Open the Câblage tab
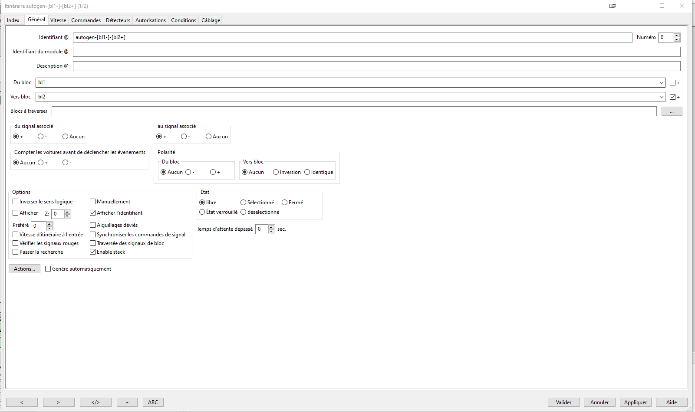Screen dimensions: 695x412 [211, 20]
